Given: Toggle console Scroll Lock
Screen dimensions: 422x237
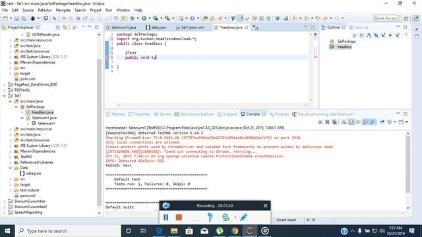Looking at the screenshot, I should coord(351,122).
